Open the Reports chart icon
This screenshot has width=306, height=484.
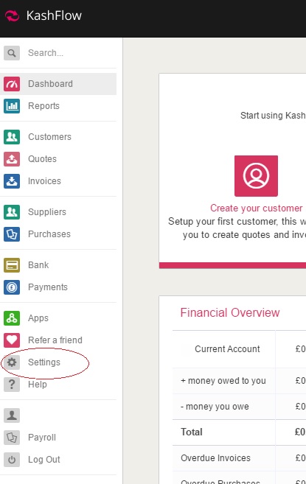(x=12, y=106)
